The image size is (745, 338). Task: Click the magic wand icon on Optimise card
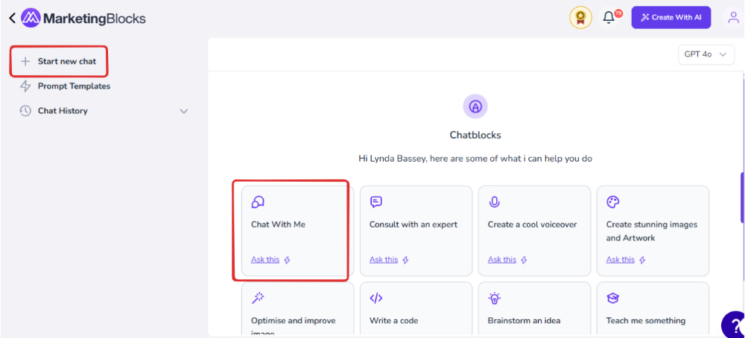(x=258, y=298)
